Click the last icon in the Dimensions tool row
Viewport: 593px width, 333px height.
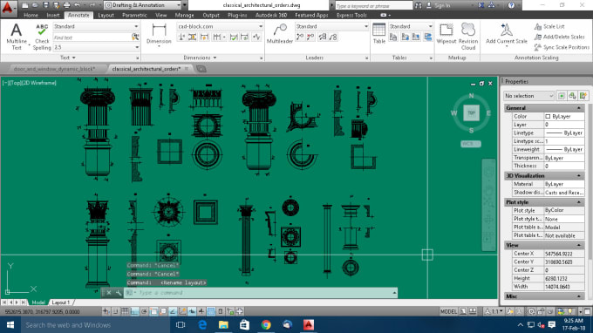[x=256, y=37]
